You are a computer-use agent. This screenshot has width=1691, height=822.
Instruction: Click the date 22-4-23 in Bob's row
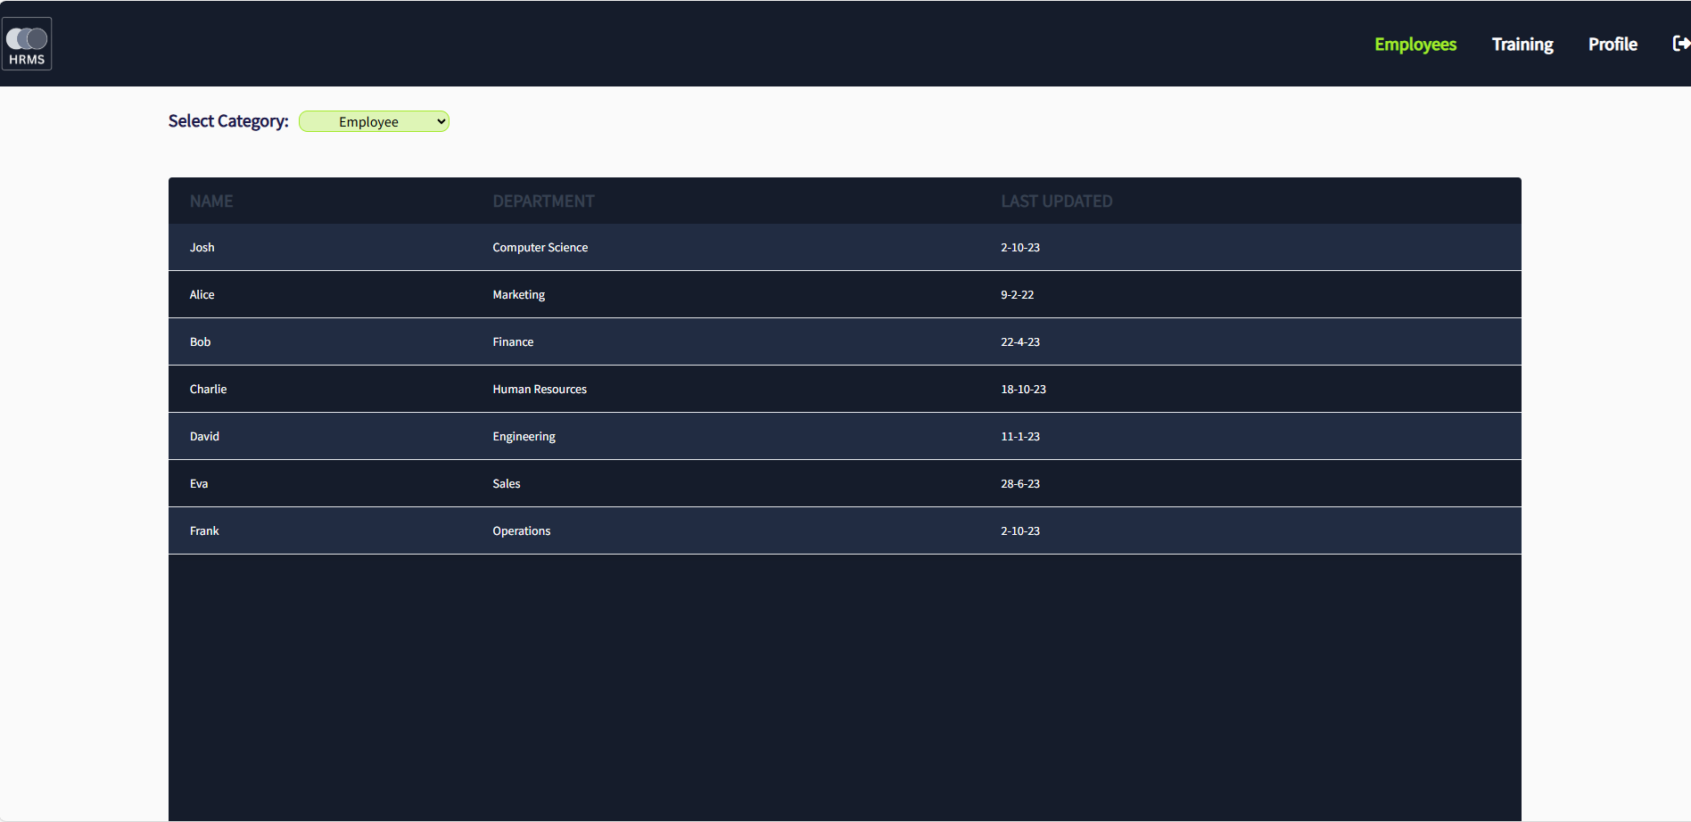coord(1020,342)
